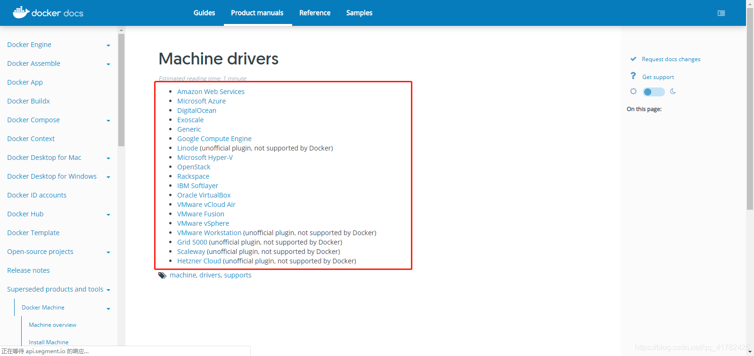The height and width of the screenshot is (356, 754).
Task: Open the Rackspace driver link
Action: coord(193,176)
